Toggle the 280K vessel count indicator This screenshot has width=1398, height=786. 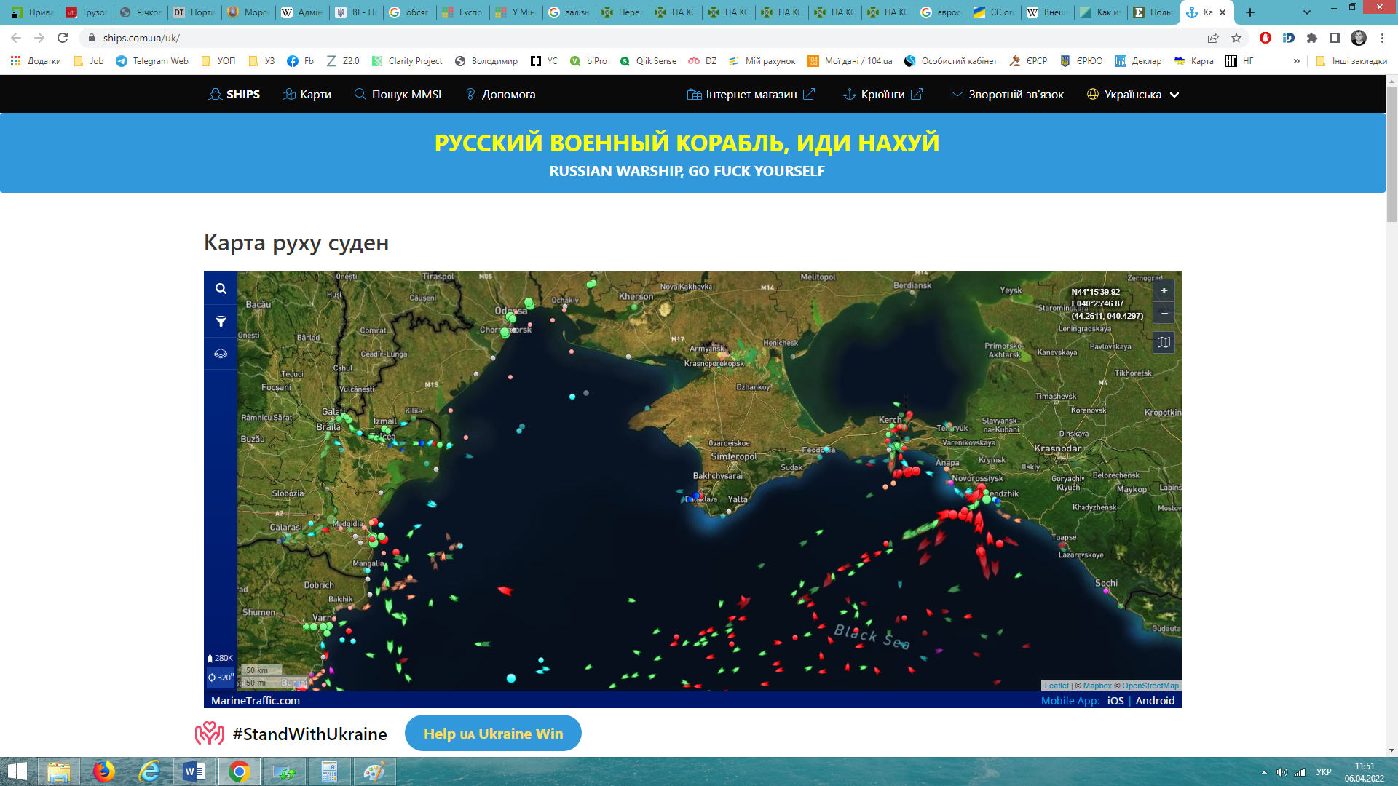(221, 658)
